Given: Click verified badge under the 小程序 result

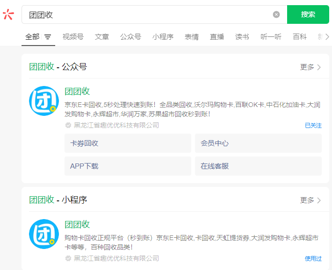Looking at the screenshot, I should (x=68, y=258).
